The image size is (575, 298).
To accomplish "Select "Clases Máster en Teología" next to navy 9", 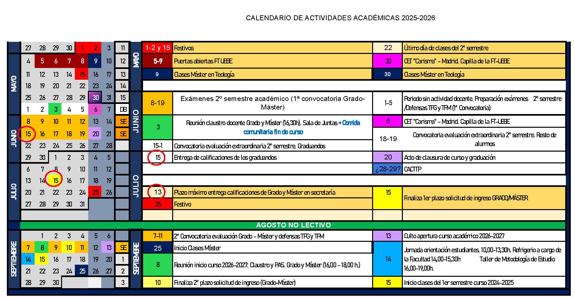I will click(204, 74).
